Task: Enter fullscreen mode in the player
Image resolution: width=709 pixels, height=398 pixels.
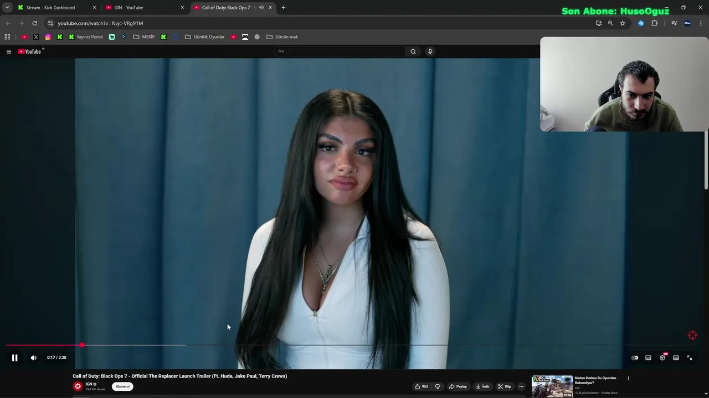Action: click(690, 358)
